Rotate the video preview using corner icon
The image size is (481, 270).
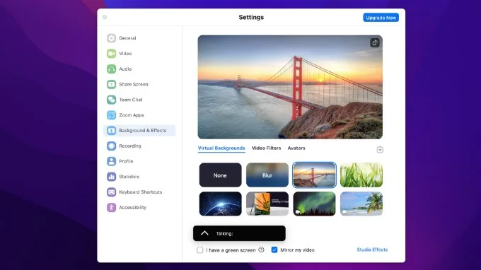pyautogui.click(x=375, y=43)
